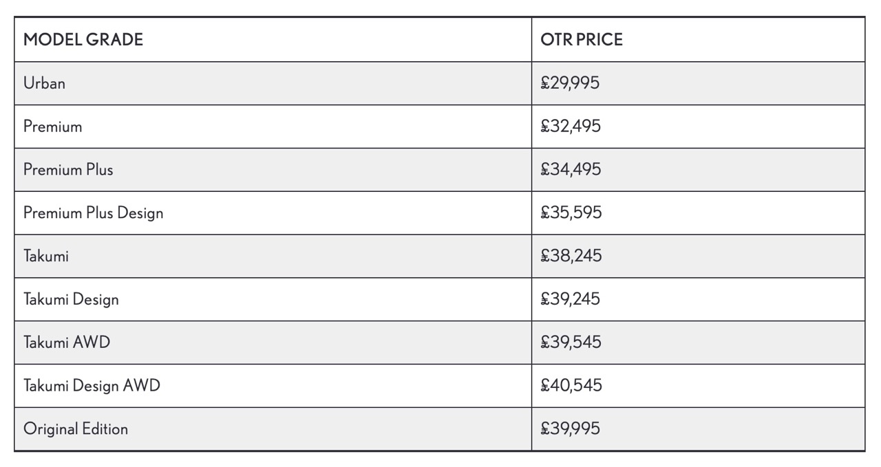Viewport: 881px width, 467px height.
Task: Click the £38,245 price
Action: (571, 256)
